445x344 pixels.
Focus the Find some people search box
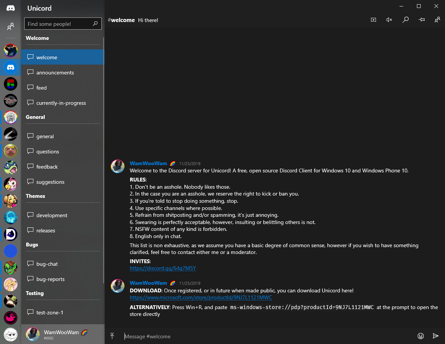pos(63,24)
